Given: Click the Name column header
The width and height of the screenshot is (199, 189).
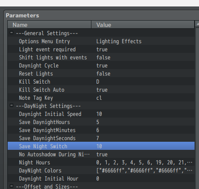Looking at the screenshot, I should pos(49,25).
